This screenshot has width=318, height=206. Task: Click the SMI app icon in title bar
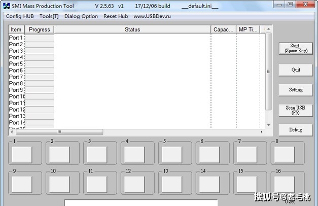coord(7,6)
